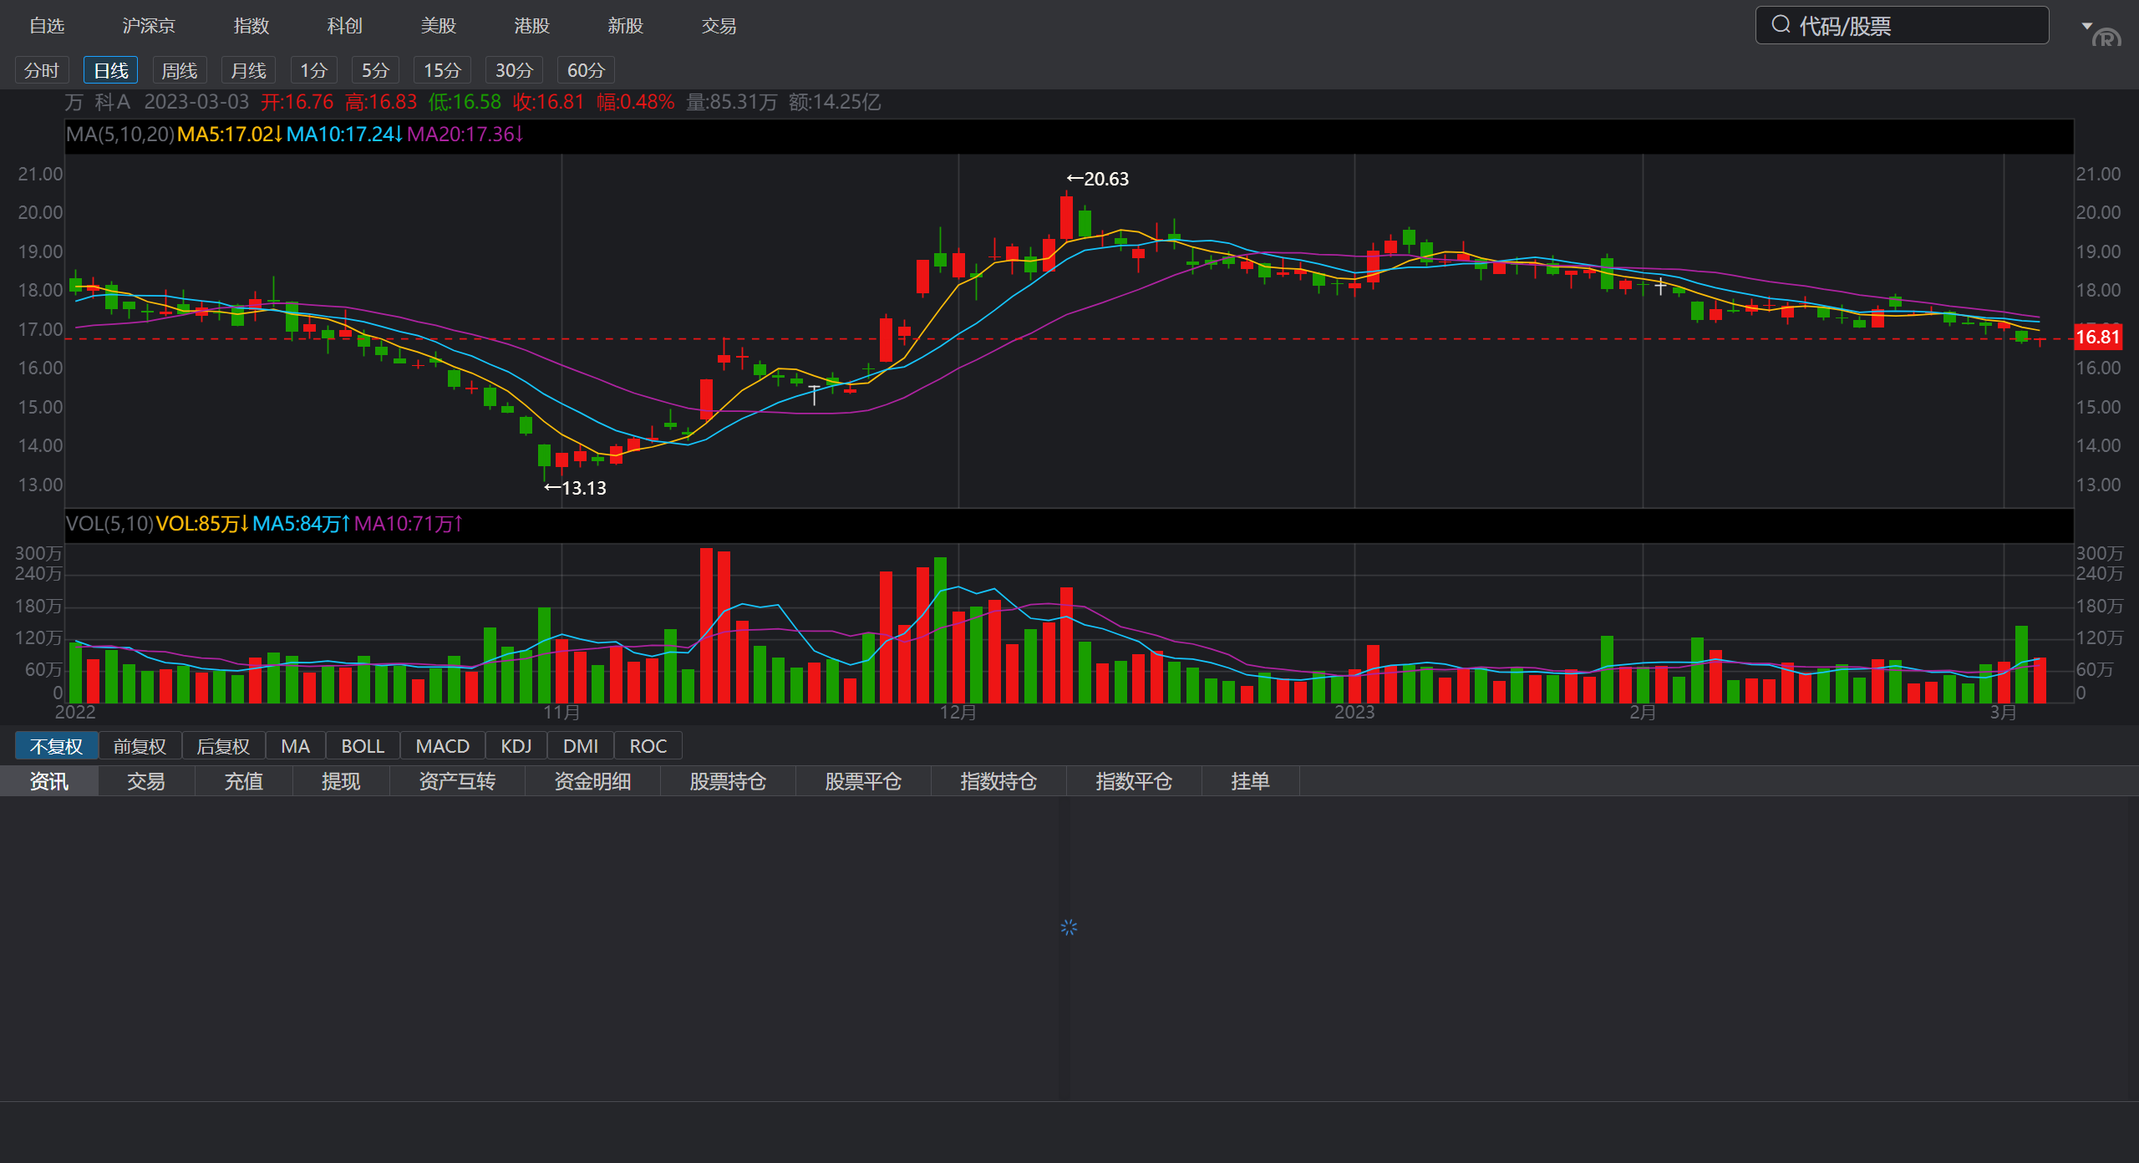The width and height of the screenshot is (2139, 1163).
Task: Switch to the 股票持仓 tab
Action: (x=727, y=781)
